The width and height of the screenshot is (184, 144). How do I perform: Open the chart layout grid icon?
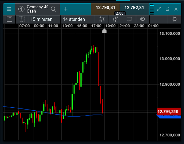pos(22,19)
